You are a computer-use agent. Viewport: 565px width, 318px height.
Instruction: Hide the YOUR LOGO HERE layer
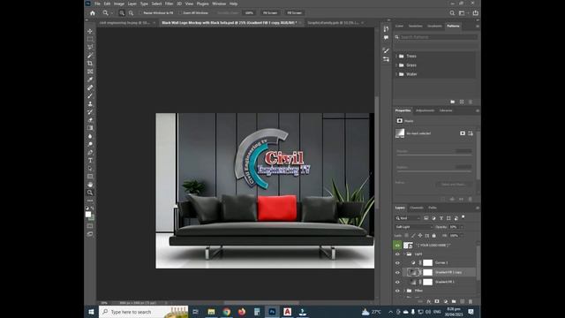397,246
